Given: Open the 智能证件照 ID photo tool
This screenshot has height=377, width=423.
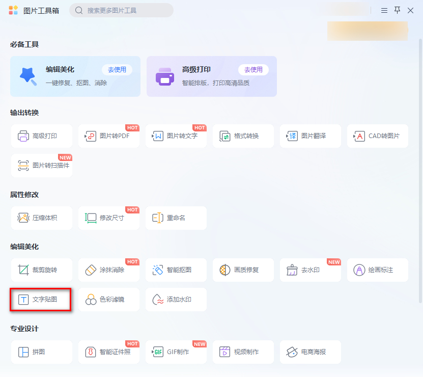Looking at the screenshot, I should tap(108, 352).
